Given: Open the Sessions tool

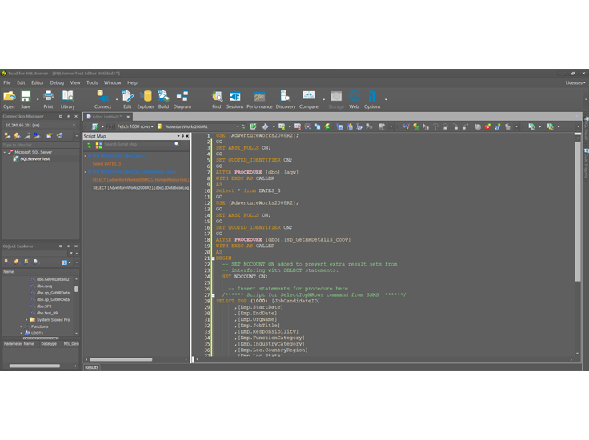Looking at the screenshot, I should [234, 99].
